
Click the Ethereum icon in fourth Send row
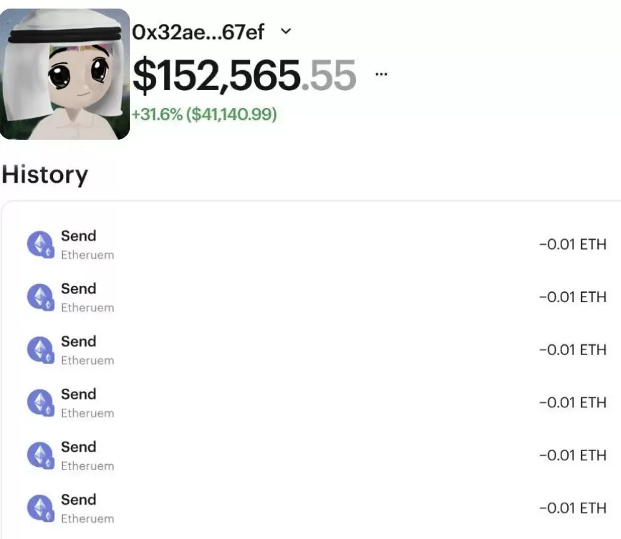pos(40,403)
